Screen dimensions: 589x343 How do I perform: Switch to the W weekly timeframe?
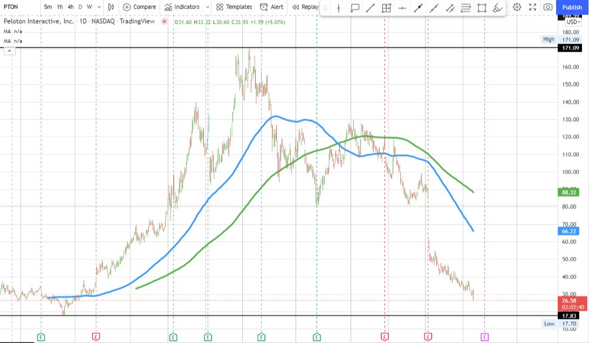(90, 7)
